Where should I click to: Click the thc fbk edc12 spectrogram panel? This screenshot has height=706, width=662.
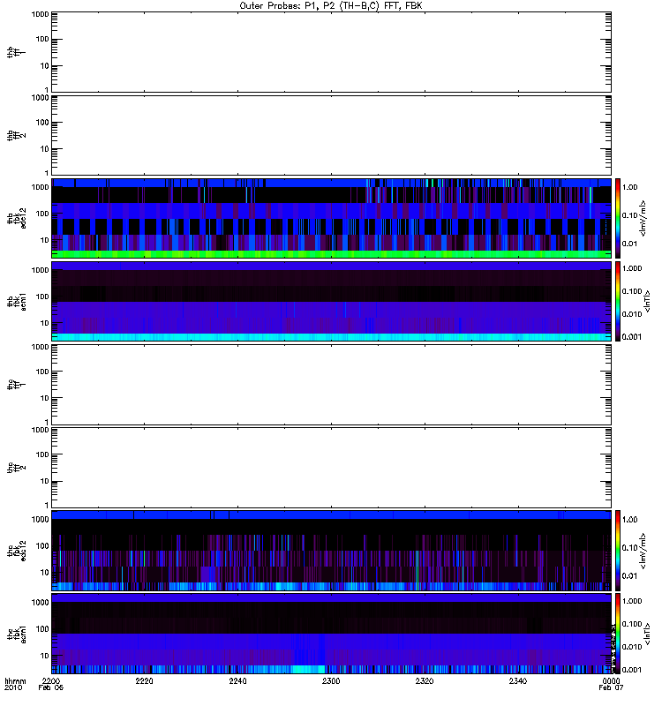[x=331, y=550]
